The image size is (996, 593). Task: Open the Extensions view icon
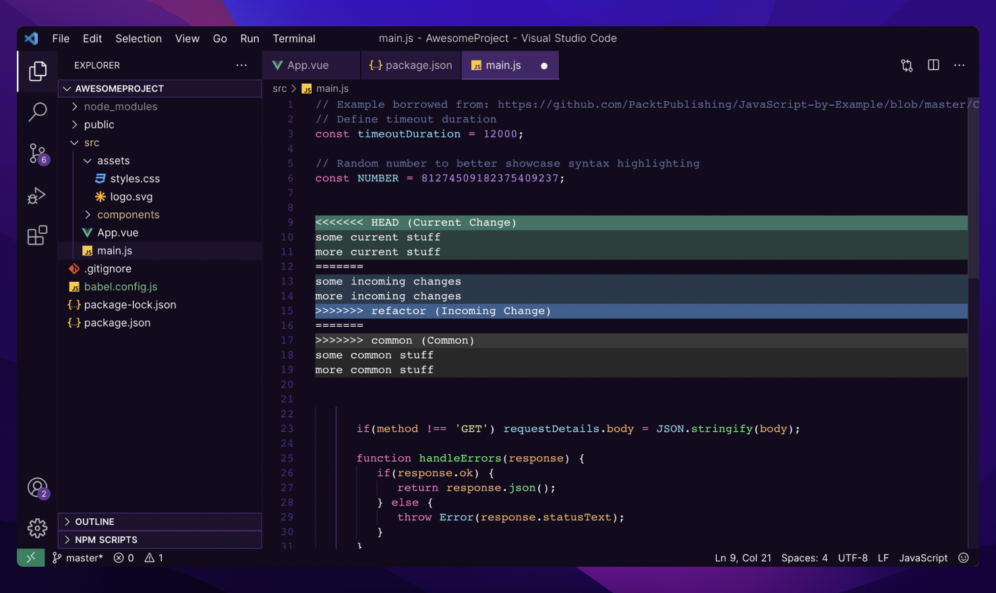tap(37, 235)
